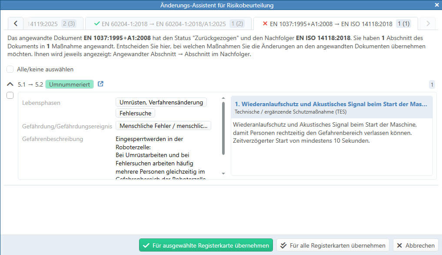
Task: Click the count badge 1 on section row
Action: coord(432,84)
